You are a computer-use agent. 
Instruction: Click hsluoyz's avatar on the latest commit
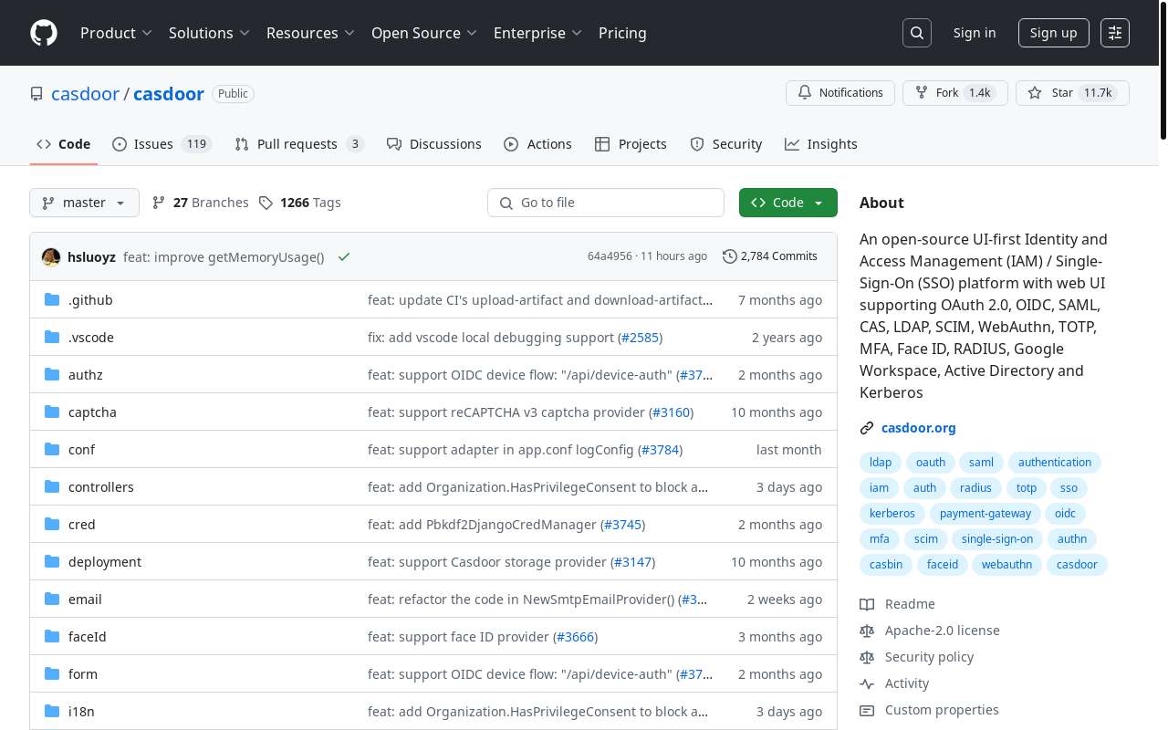51,256
